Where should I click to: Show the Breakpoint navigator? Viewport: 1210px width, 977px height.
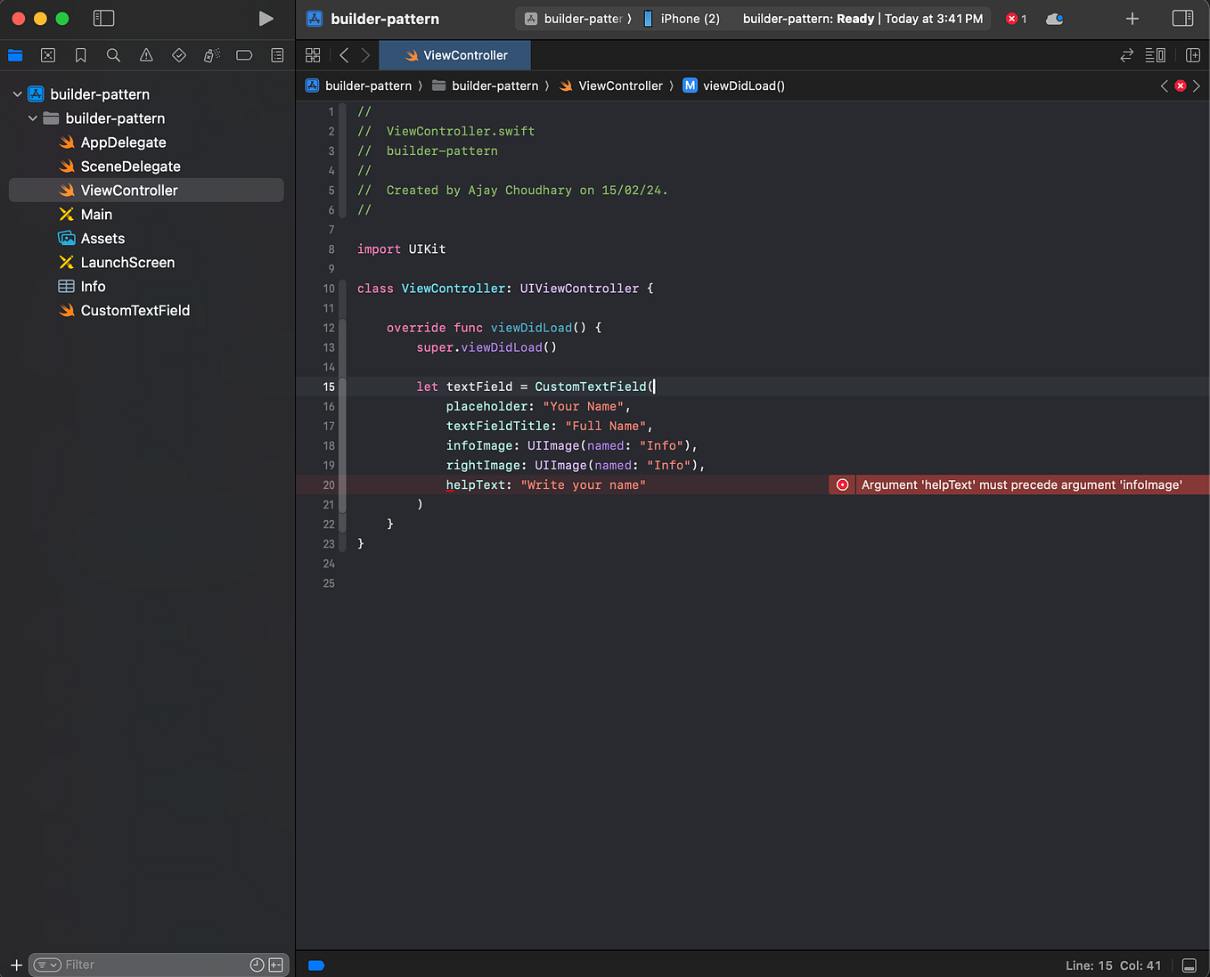point(244,55)
